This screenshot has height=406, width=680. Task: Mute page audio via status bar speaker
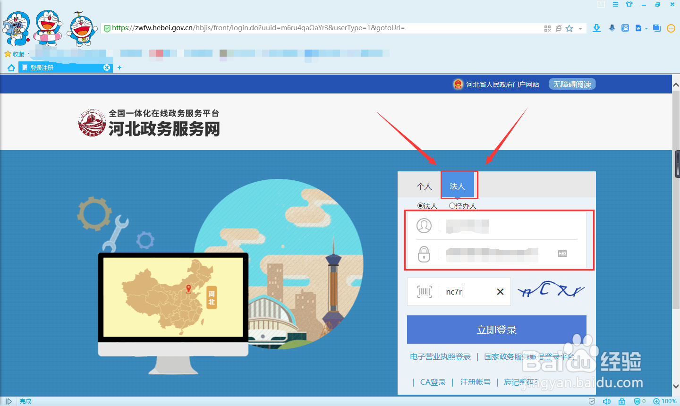point(607,401)
